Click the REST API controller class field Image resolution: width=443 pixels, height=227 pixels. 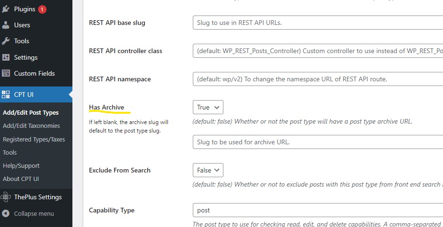click(x=318, y=51)
